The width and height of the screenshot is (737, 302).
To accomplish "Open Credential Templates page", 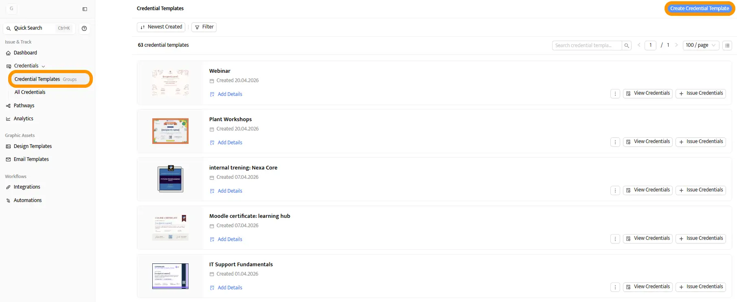I will 37,79.
